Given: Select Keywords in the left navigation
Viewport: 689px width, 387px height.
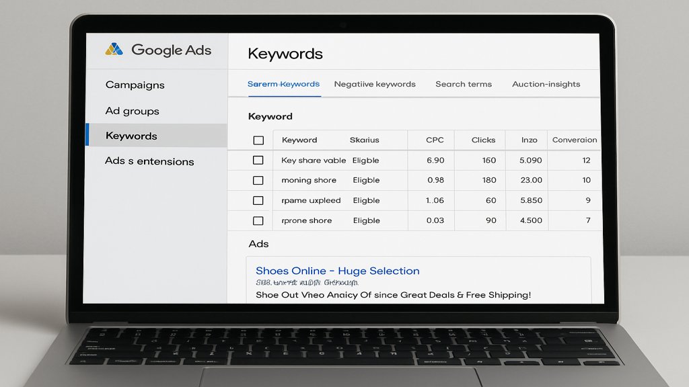Looking at the screenshot, I should [131, 136].
